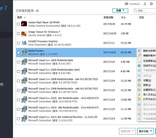Click the Image Viewer for Windows 7 icon
Image resolution: width=156 pixels, height=138 pixels.
coord(24,33)
